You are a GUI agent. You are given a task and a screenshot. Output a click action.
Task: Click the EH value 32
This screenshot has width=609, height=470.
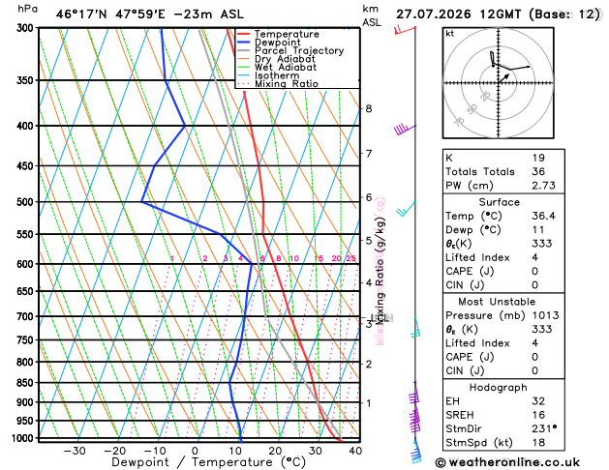tap(538, 401)
